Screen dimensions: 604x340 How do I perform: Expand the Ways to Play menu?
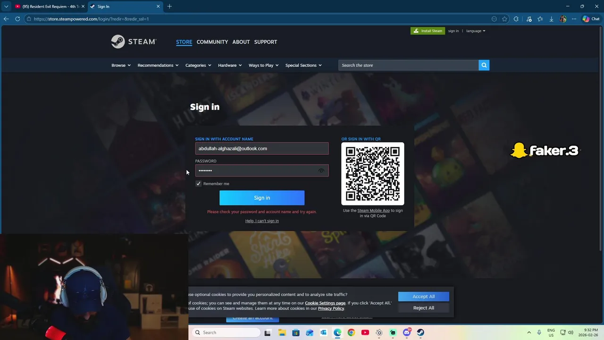263,65
